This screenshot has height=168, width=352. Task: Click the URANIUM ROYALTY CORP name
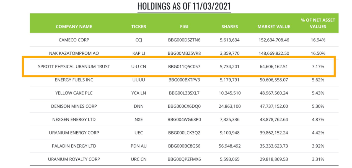pyautogui.click(x=74, y=159)
